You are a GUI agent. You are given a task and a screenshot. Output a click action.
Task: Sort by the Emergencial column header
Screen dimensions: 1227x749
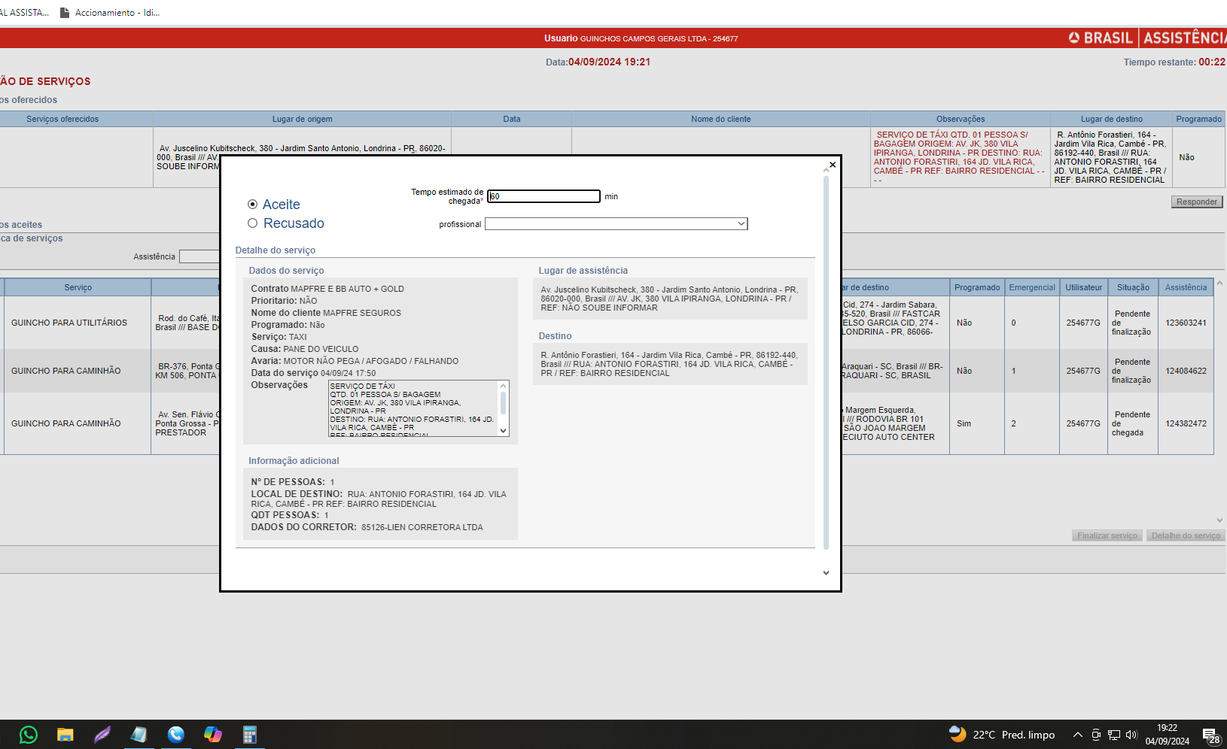[x=1031, y=287]
